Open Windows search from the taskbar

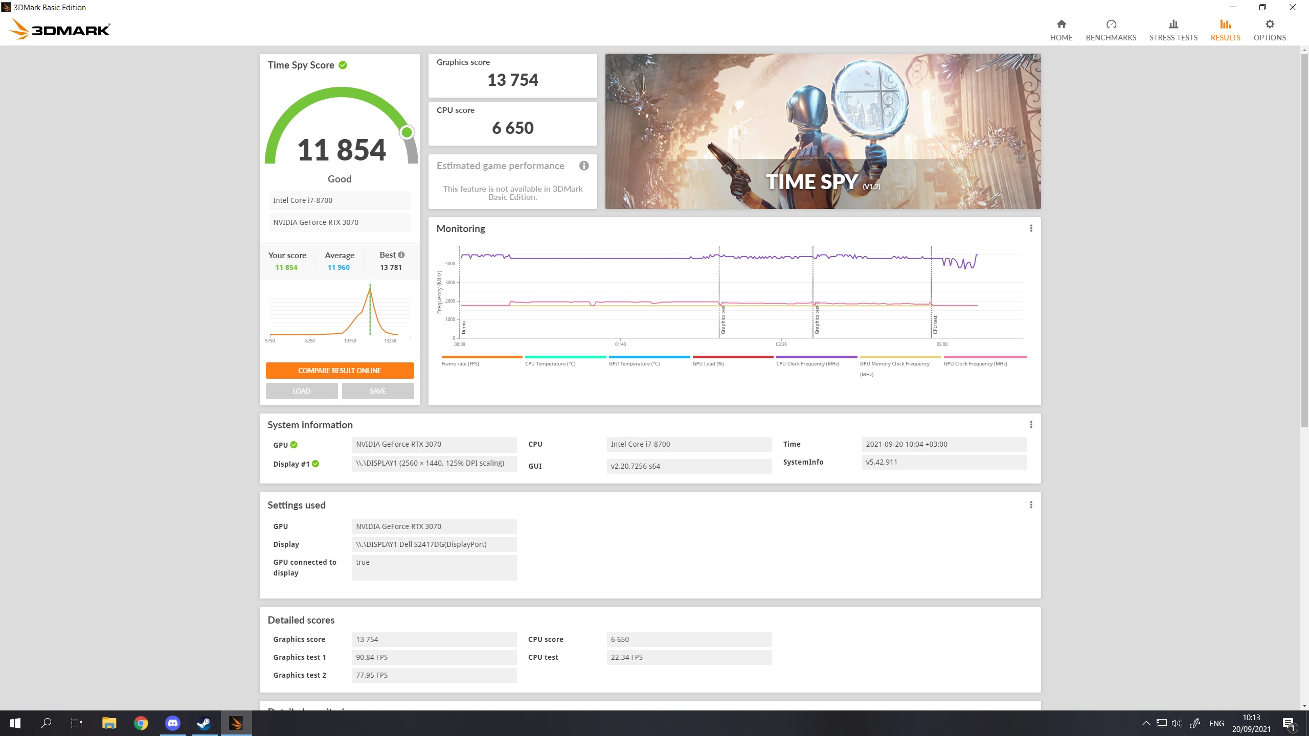click(x=46, y=723)
